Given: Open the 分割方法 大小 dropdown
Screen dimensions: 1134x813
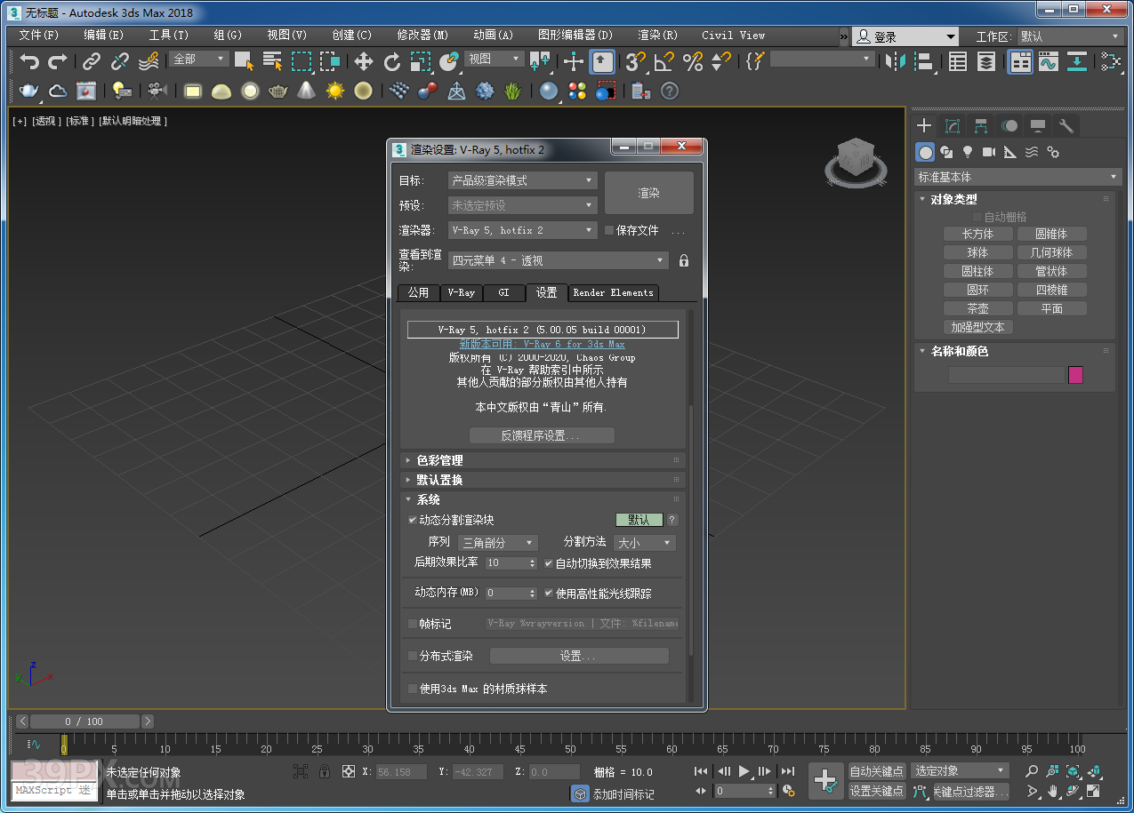Looking at the screenshot, I should coord(645,543).
